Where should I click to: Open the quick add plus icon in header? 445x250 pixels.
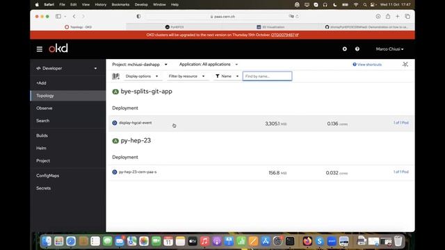[x=345, y=49]
